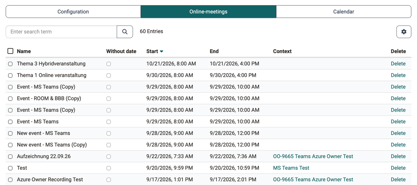Select New event - MS Teams (Copy) row checkbox
The image size is (417, 185).
(11, 145)
